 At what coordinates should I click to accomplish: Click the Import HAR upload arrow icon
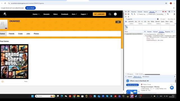click(x=126, y=17)
